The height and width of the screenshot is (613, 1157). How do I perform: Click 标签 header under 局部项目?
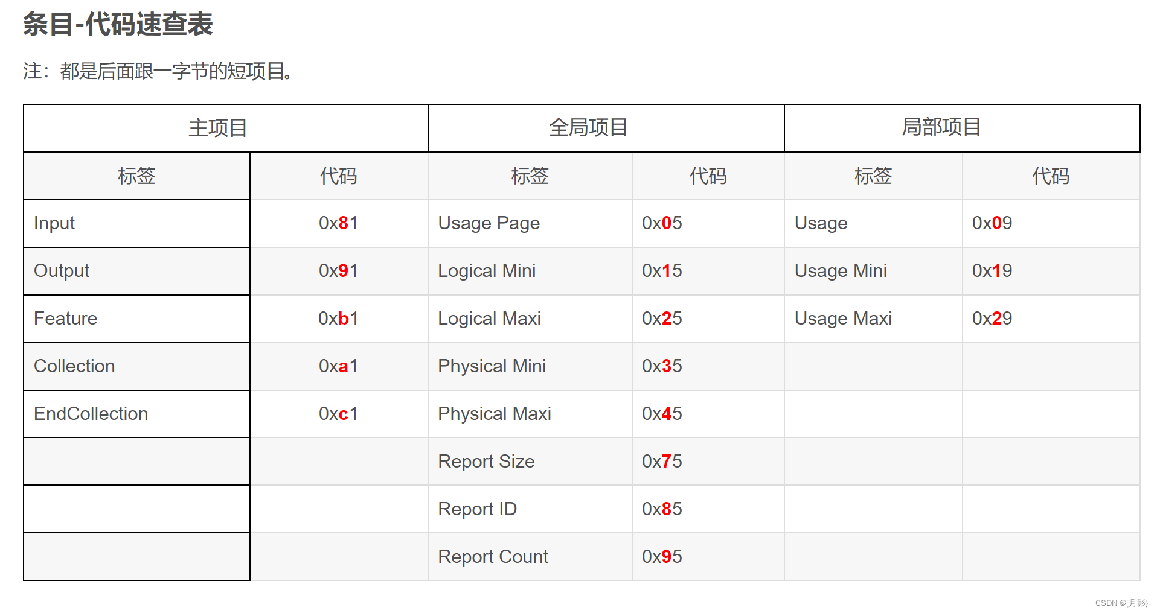[873, 176]
